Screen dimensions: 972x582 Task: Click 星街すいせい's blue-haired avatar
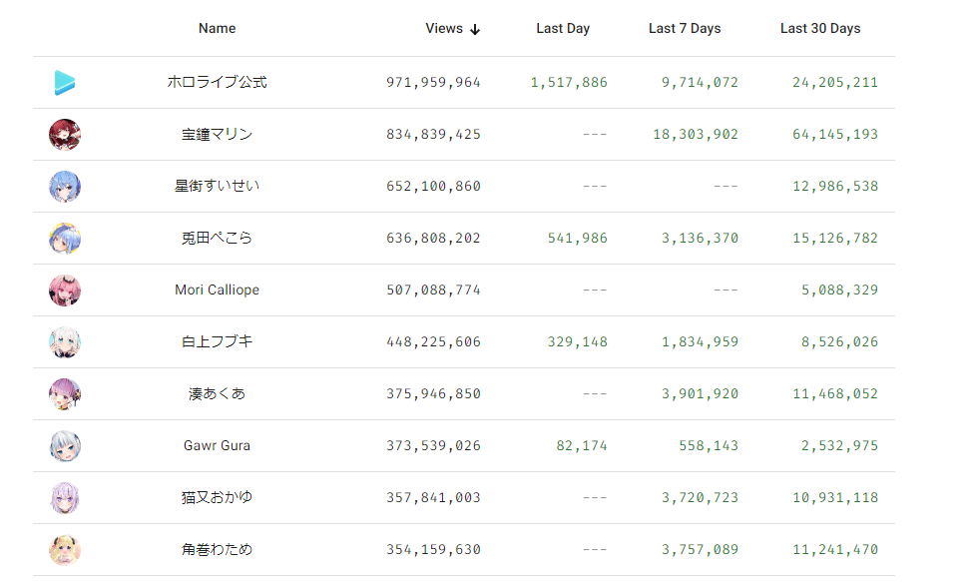tap(65, 187)
